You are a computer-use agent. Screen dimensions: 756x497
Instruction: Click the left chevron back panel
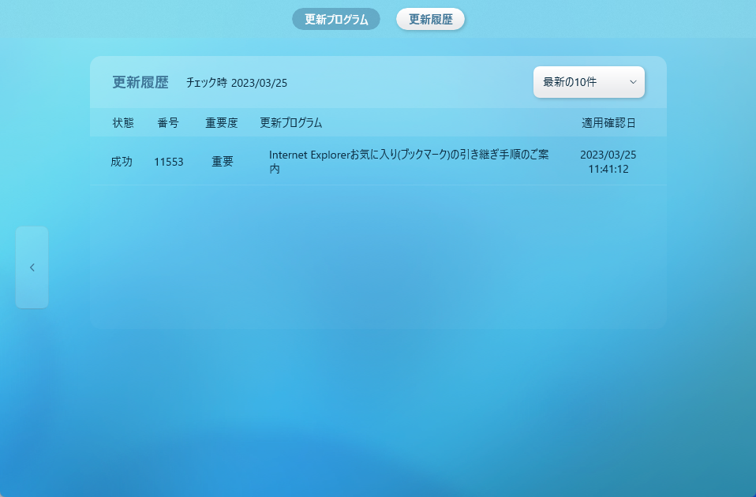tap(32, 267)
